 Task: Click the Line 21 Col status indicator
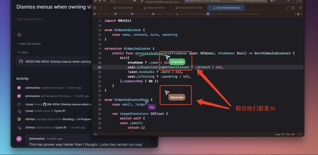[285, 135]
